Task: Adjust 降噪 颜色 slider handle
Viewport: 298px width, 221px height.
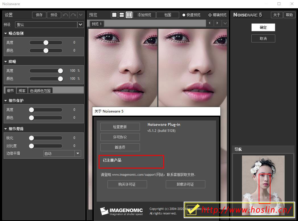Action: pos(61,79)
